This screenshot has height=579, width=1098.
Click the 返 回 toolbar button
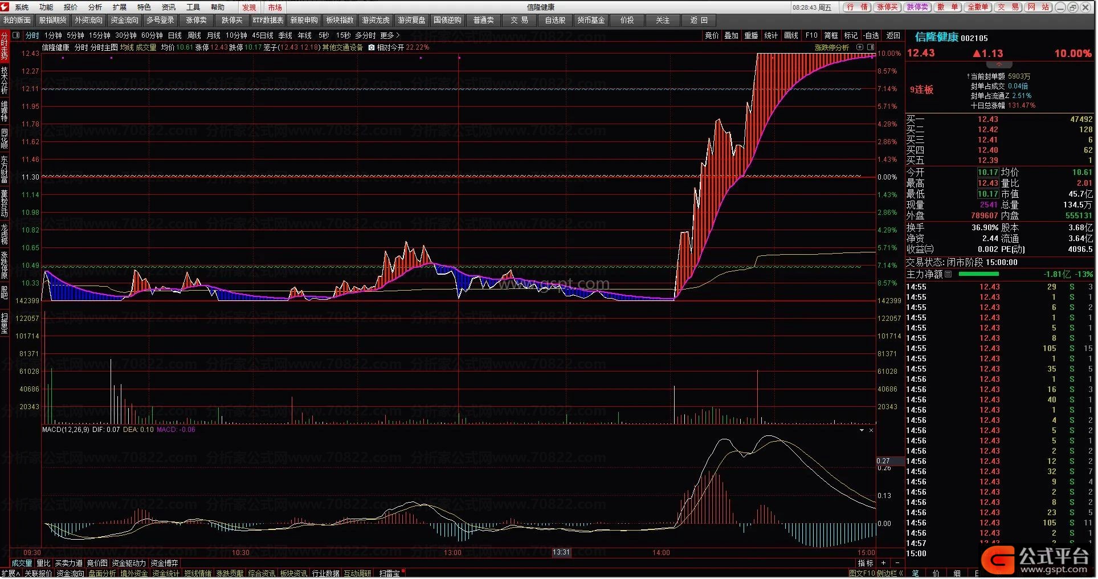coord(699,20)
